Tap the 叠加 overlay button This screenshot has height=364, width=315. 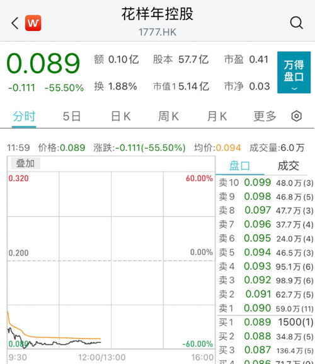[x=25, y=163]
